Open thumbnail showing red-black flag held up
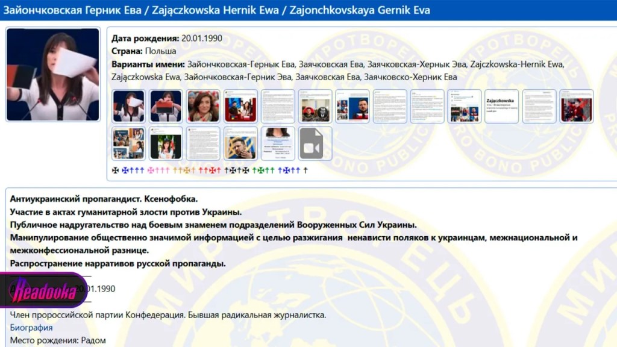 click(x=166, y=106)
